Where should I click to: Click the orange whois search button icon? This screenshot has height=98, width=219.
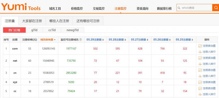(216, 8)
